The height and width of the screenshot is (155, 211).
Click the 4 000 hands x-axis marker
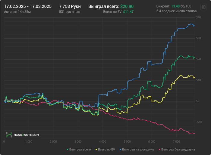[x=102, y=141]
